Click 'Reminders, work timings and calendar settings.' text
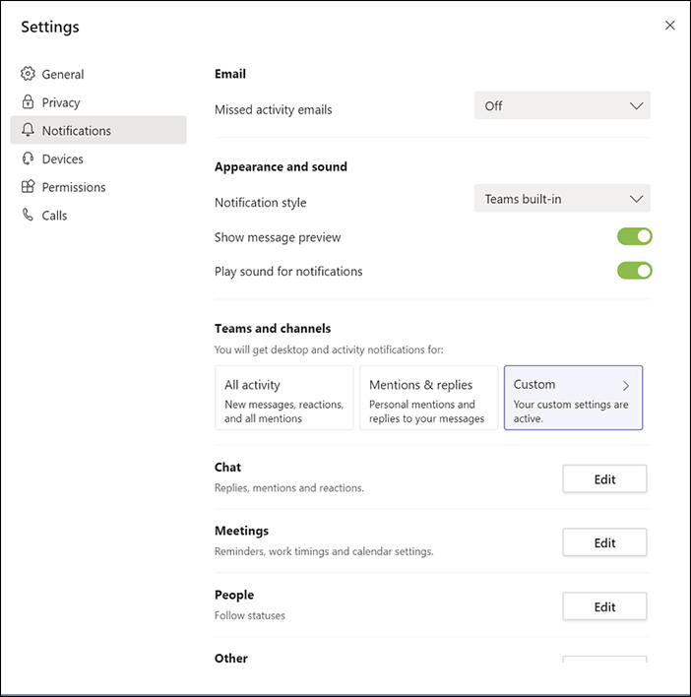 pyautogui.click(x=324, y=551)
